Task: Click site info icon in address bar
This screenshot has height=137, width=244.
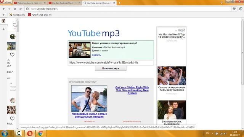Action: [x=27, y=9]
